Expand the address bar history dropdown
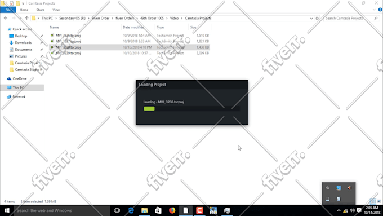 pyautogui.click(x=311, y=19)
